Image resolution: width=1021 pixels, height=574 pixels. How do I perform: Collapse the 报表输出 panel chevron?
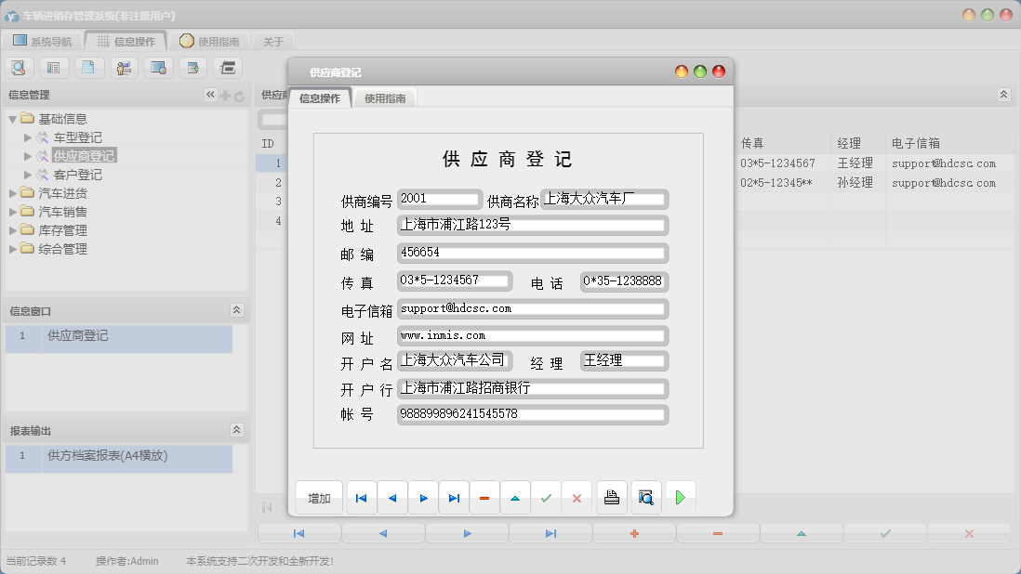(x=236, y=430)
